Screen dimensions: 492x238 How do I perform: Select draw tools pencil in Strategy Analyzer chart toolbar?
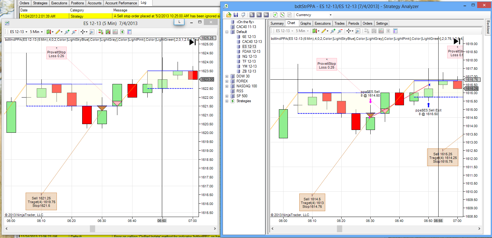point(324,31)
